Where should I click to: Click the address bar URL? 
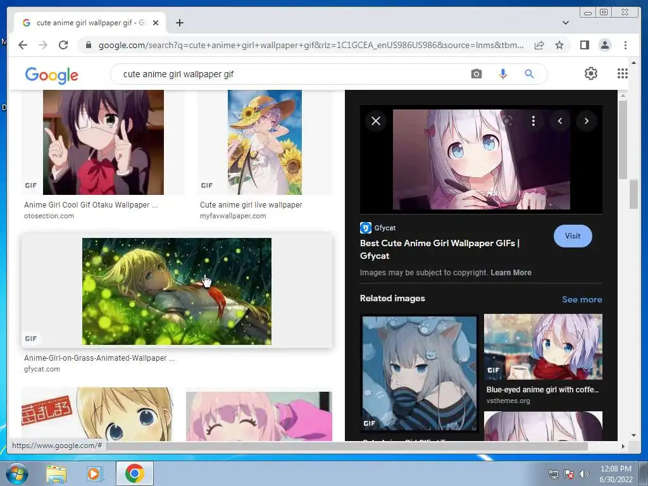[311, 45]
